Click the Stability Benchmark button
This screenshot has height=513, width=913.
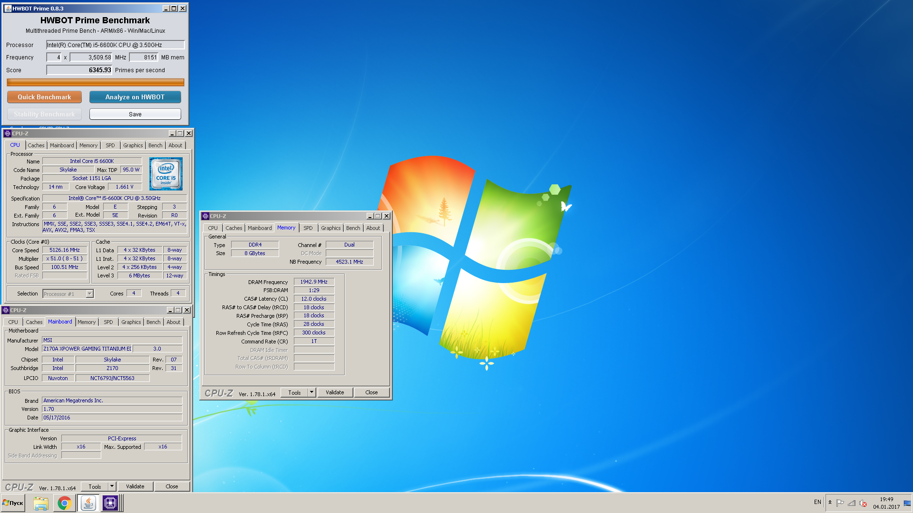[44, 114]
